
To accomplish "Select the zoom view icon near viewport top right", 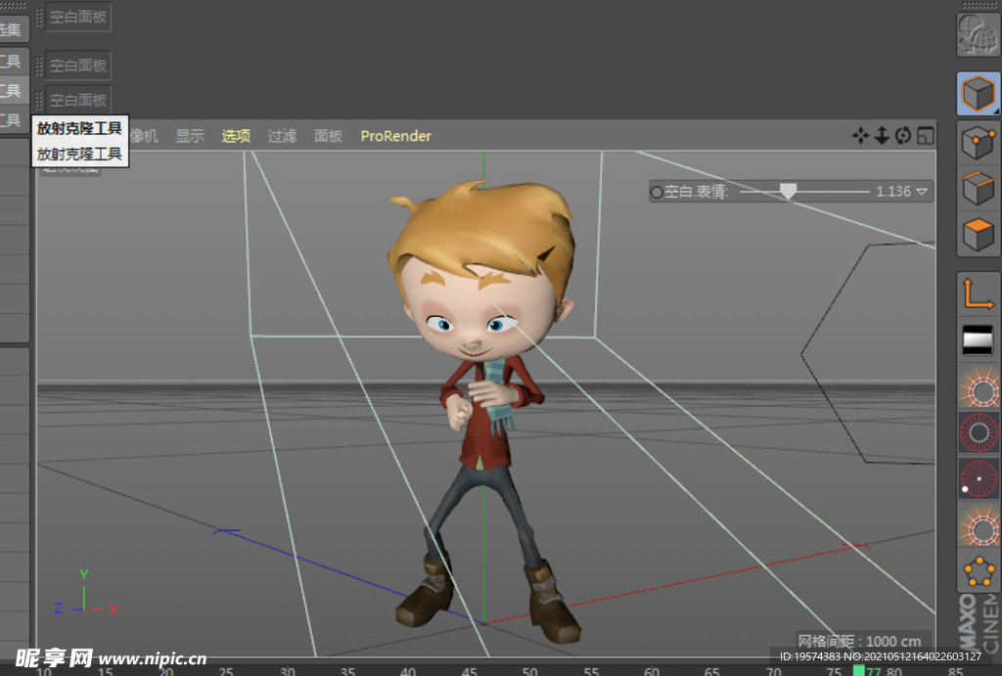I will tap(881, 136).
